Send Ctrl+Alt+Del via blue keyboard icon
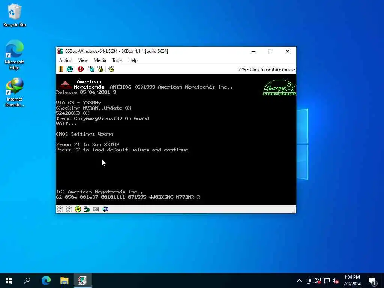Viewport: 384px width, 288px height. (x=91, y=69)
